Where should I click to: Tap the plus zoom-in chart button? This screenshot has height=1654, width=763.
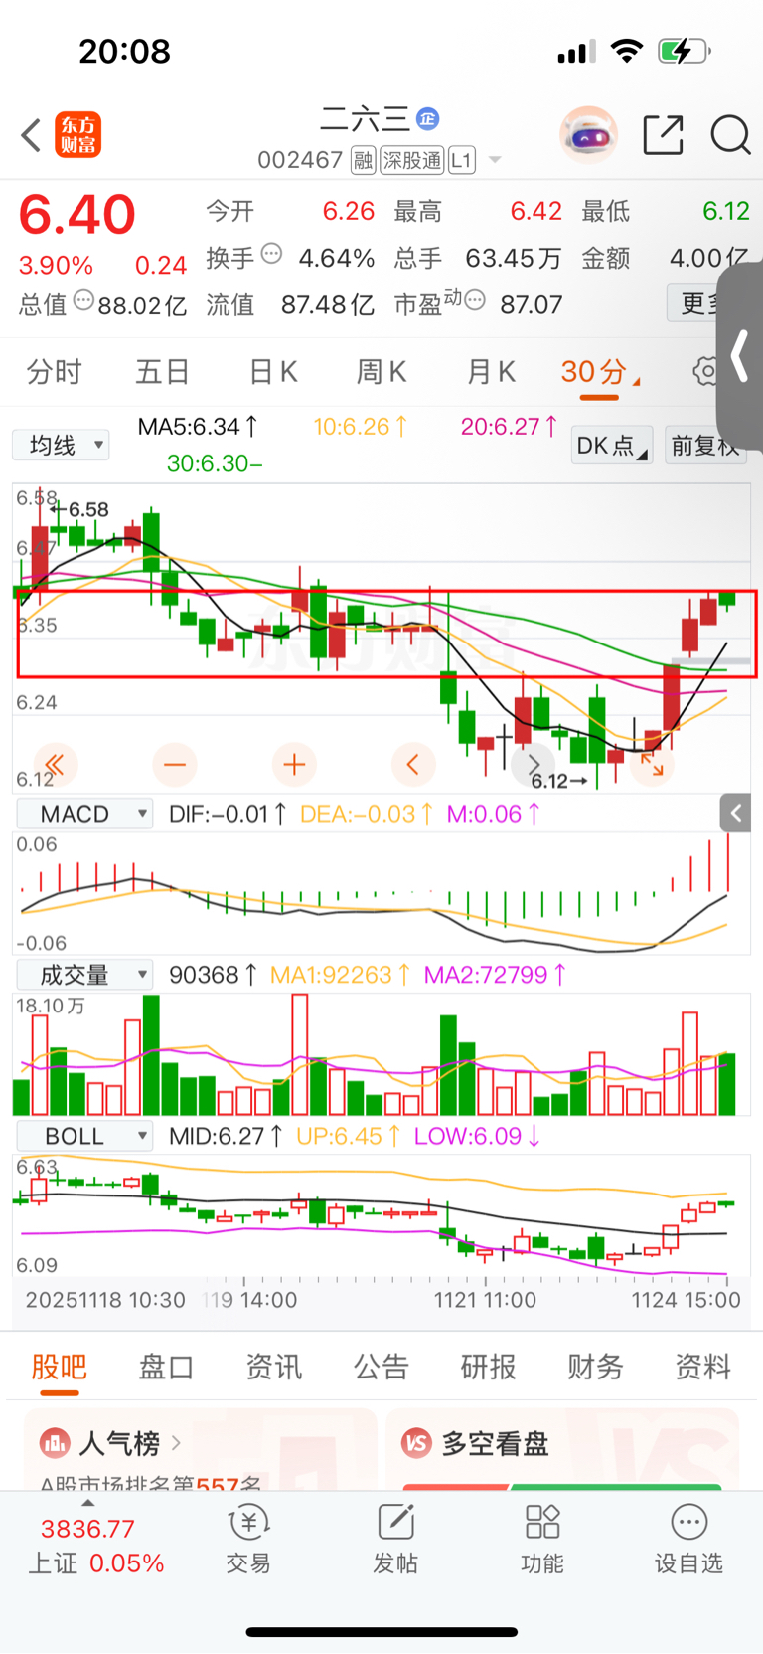(294, 764)
